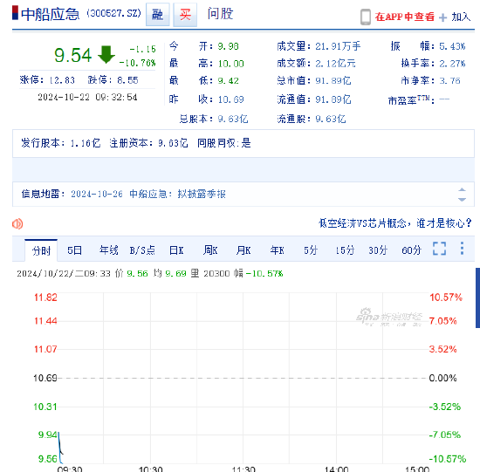Click the orange speaker announcement icon
Image resolution: width=480 pixels, height=472 pixels.
(17, 223)
